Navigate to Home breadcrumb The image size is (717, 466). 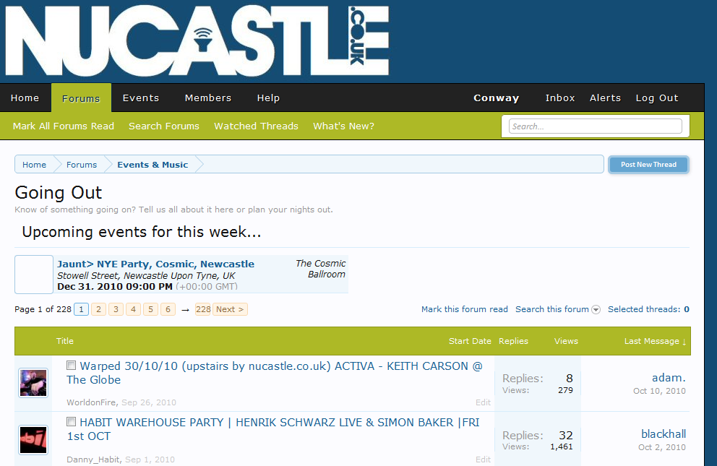tap(34, 165)
